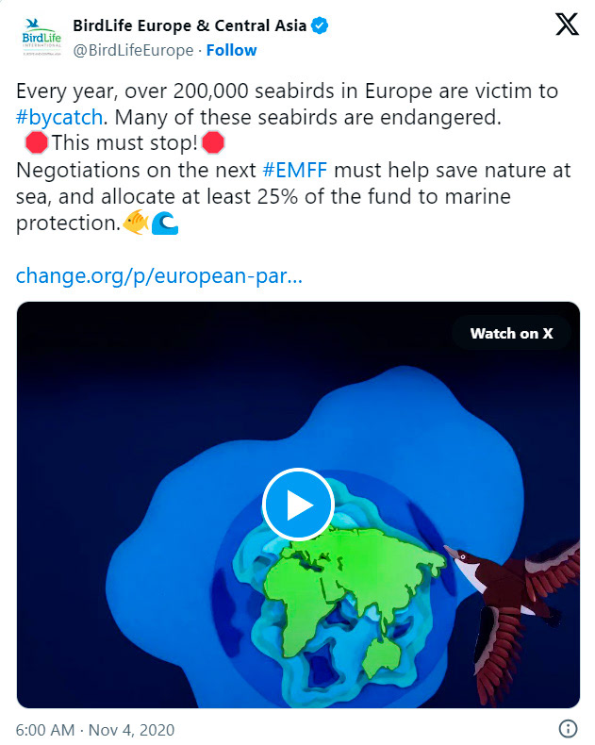The width and height of the screenshot is (595, 745).
Task: Click the Watch on X button
Action: tap(511, 333)
